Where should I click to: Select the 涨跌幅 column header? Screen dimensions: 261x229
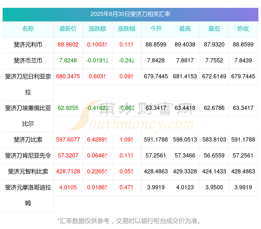[127, 29]
